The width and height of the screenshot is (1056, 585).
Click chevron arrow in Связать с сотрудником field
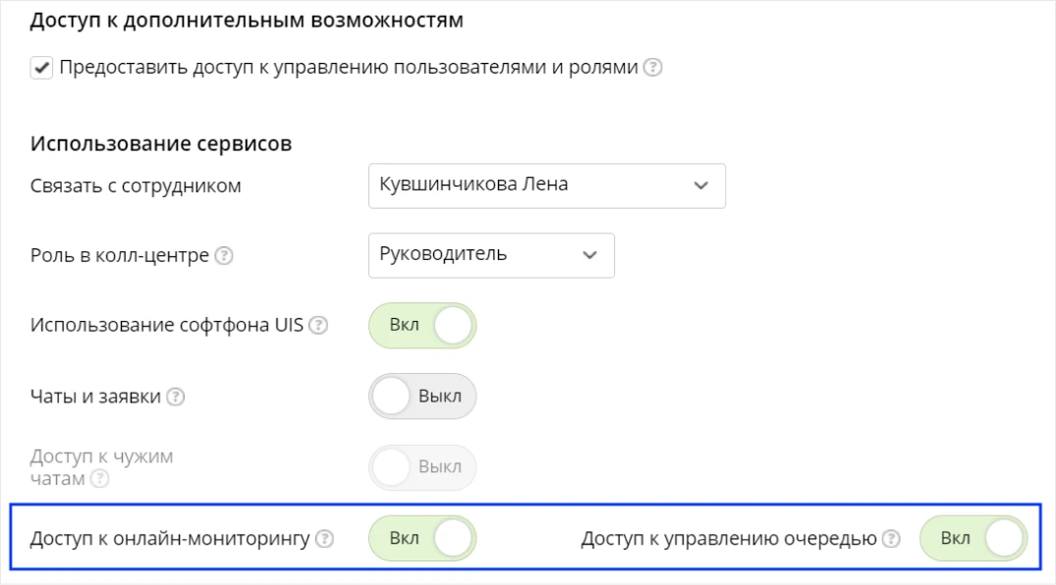click(701, 186)
